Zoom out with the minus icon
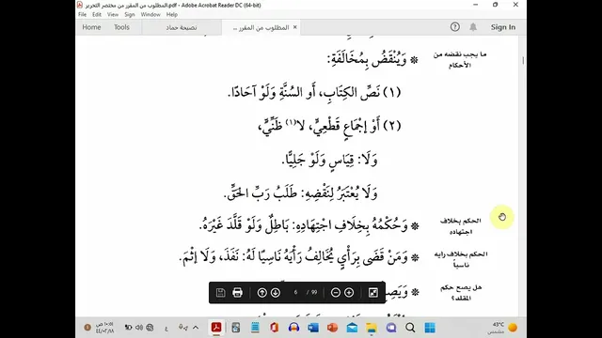Screen dimensions: 602x338 point(336,293)
